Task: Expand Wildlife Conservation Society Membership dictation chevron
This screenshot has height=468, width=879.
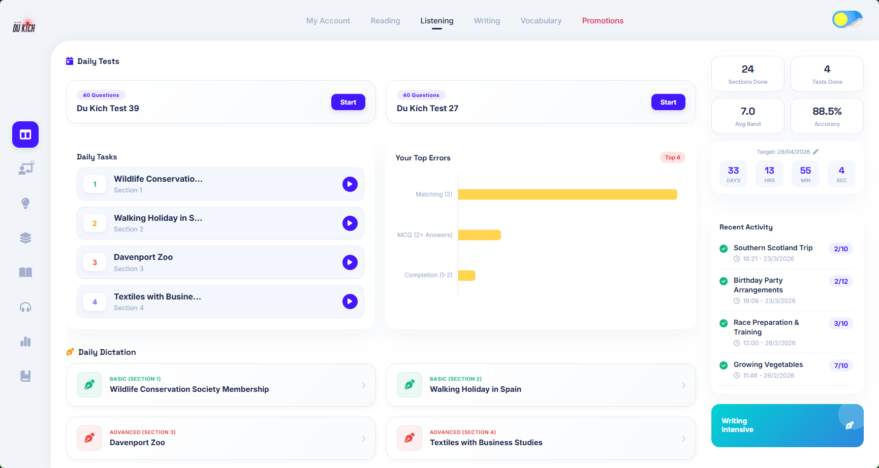Action: [x=363, y=385]
